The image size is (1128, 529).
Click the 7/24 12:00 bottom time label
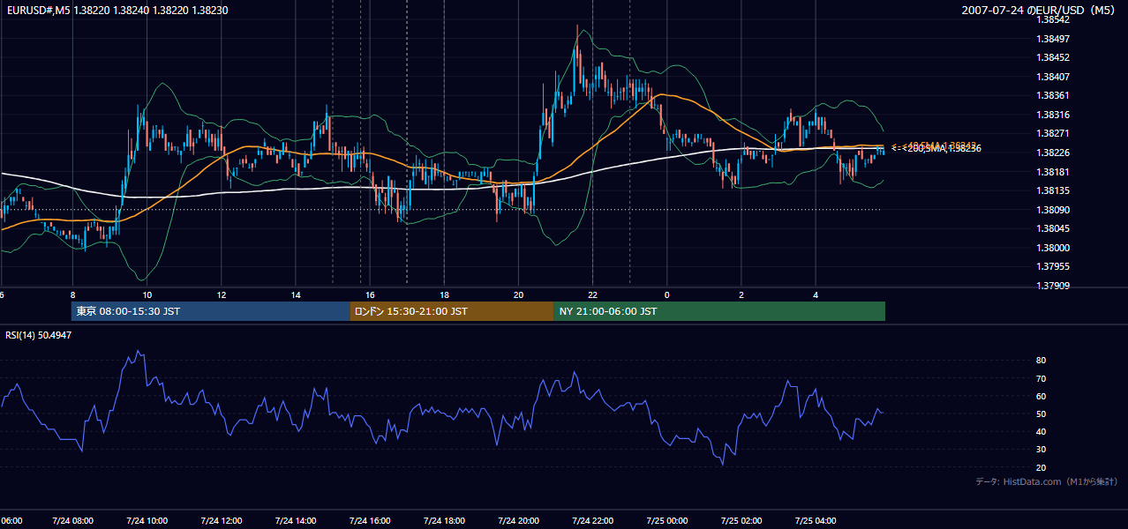pos(222,521)
